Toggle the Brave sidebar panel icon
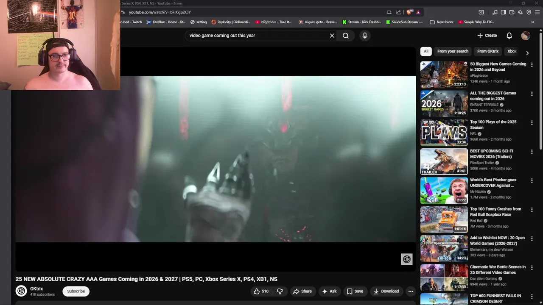Image resolution: width=543 pixels, height=305 pixels. 503,12
